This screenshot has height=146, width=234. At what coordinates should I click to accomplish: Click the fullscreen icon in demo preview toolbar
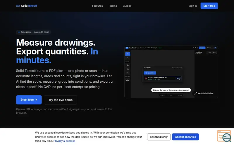pyautogui.click(x=197, y=48)
